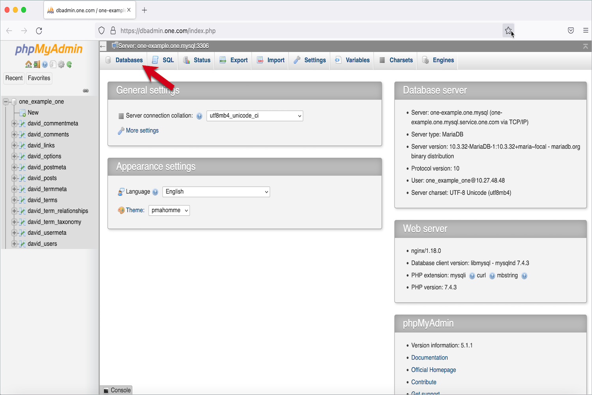Open the Official Homepage link
The height and width of the screenshot is (395, 592).
coord(433,370)
